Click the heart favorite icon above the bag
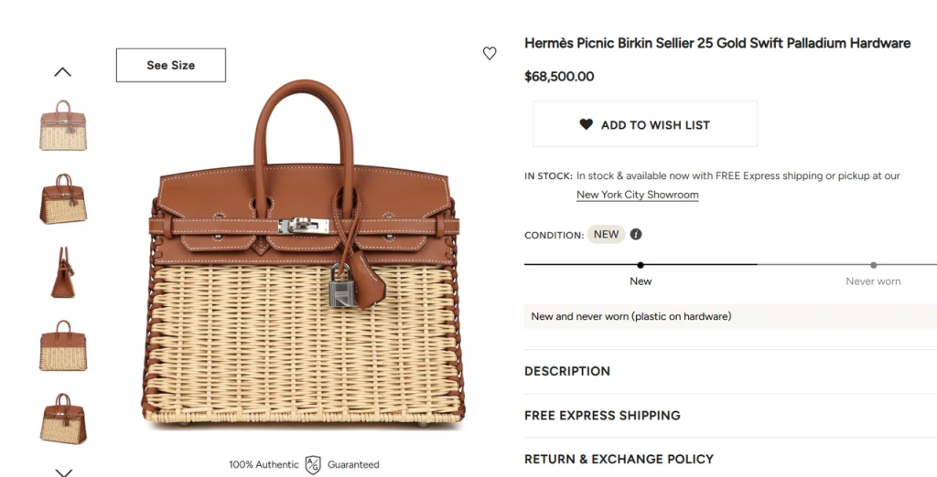 [x=490, y=54]
